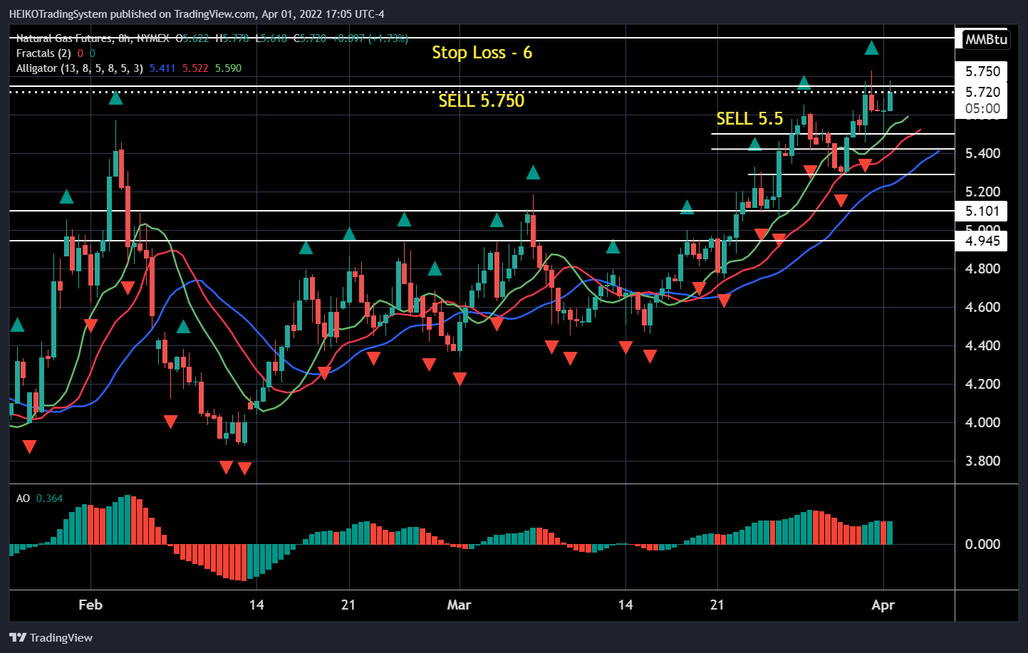
Task: Select the 'SELL 5.750' text annotation
Action: click(482, 100)
